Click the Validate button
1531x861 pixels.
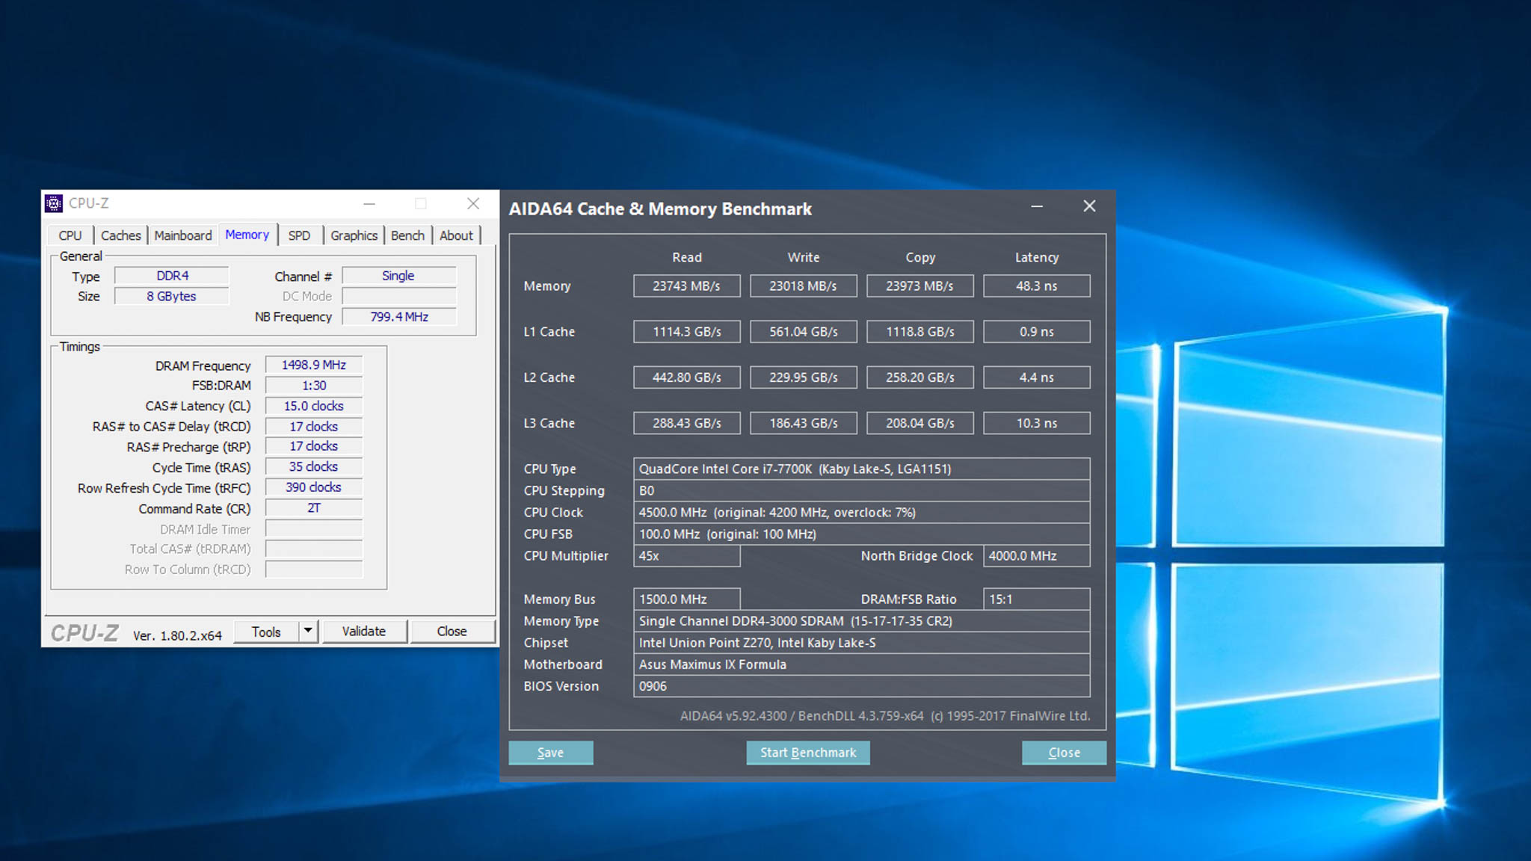coord(364,632)
